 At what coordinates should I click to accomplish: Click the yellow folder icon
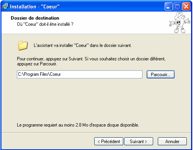[23, 45]
